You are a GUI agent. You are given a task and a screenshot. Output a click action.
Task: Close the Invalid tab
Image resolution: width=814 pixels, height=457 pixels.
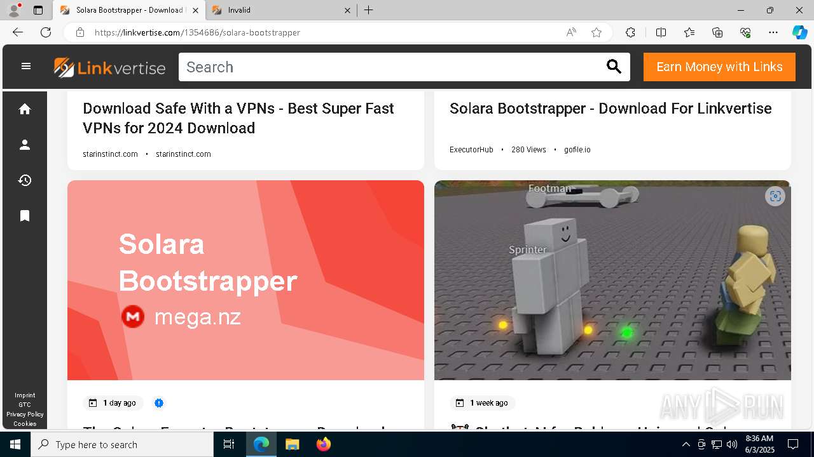click(347, 10)
